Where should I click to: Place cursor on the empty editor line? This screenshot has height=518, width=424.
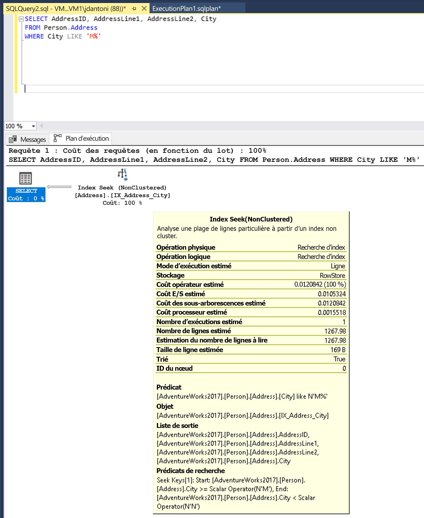click(224, 89)
